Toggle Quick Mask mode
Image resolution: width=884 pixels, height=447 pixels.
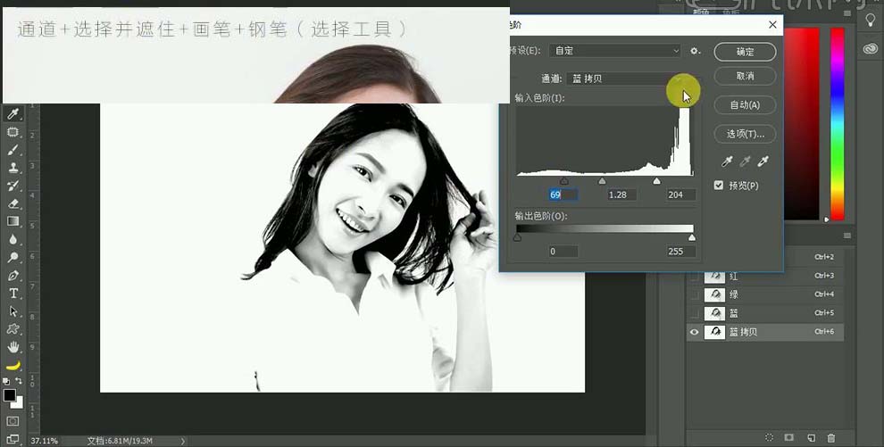pyautogui.click(x=13, y=421)
